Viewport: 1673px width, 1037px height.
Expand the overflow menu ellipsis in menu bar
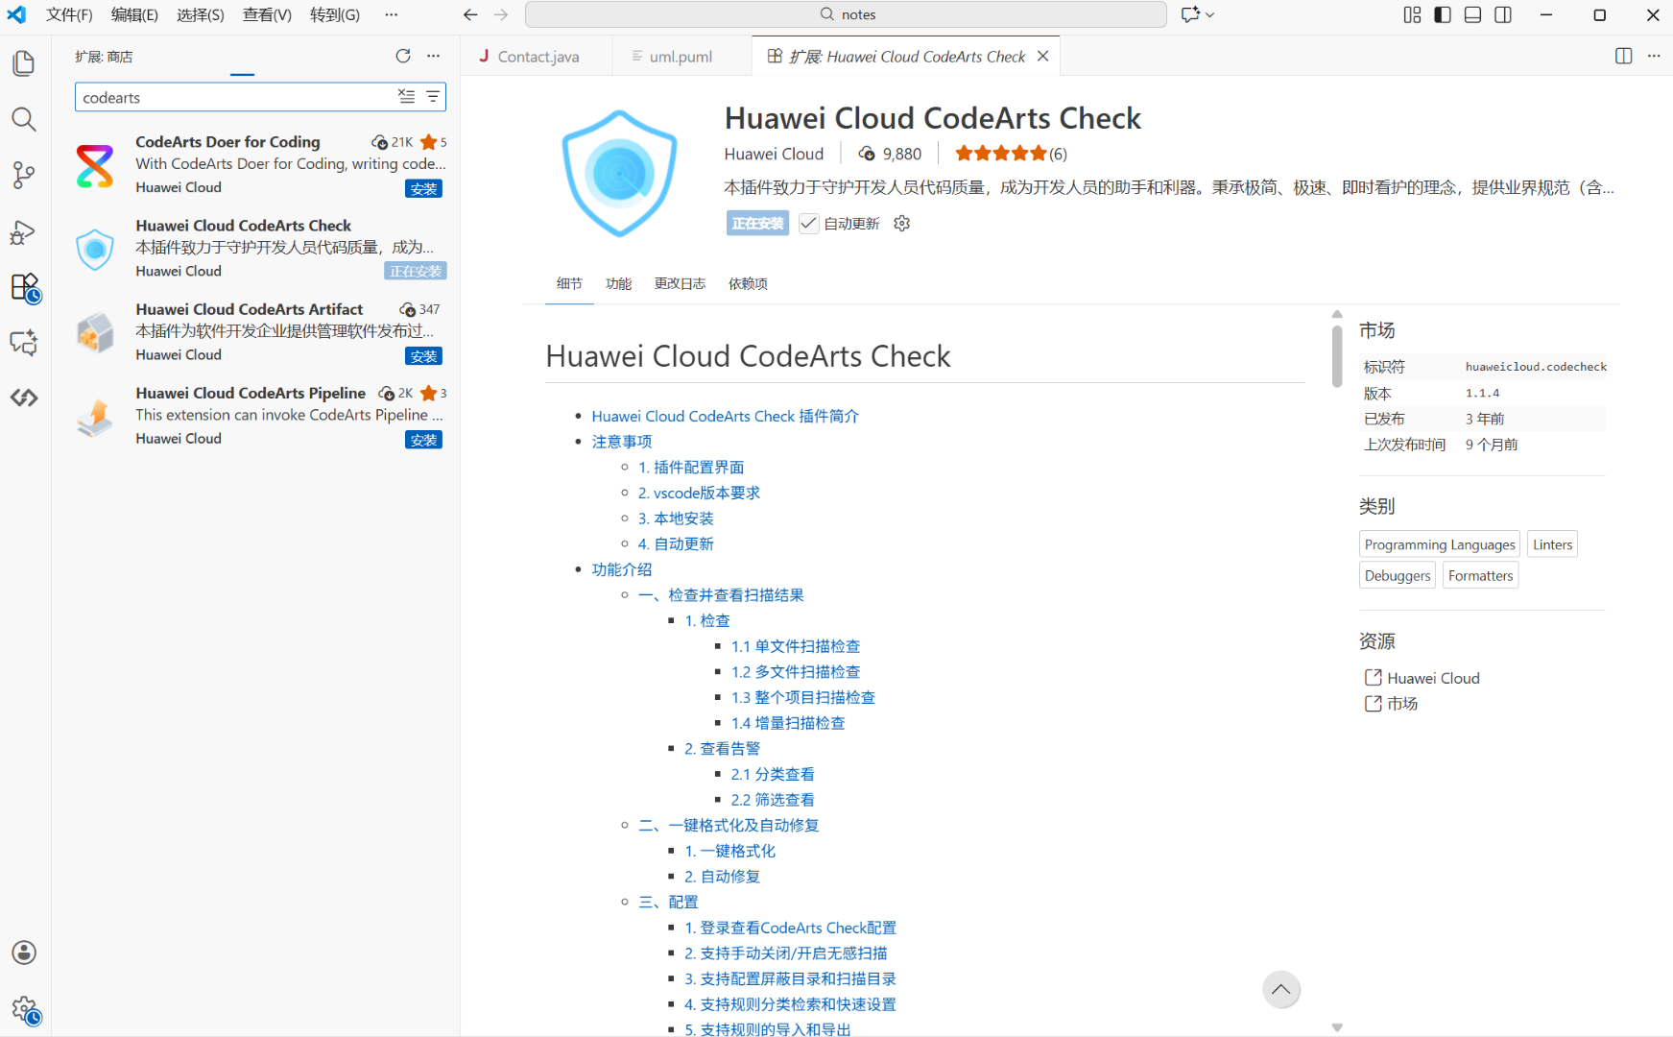391,14
